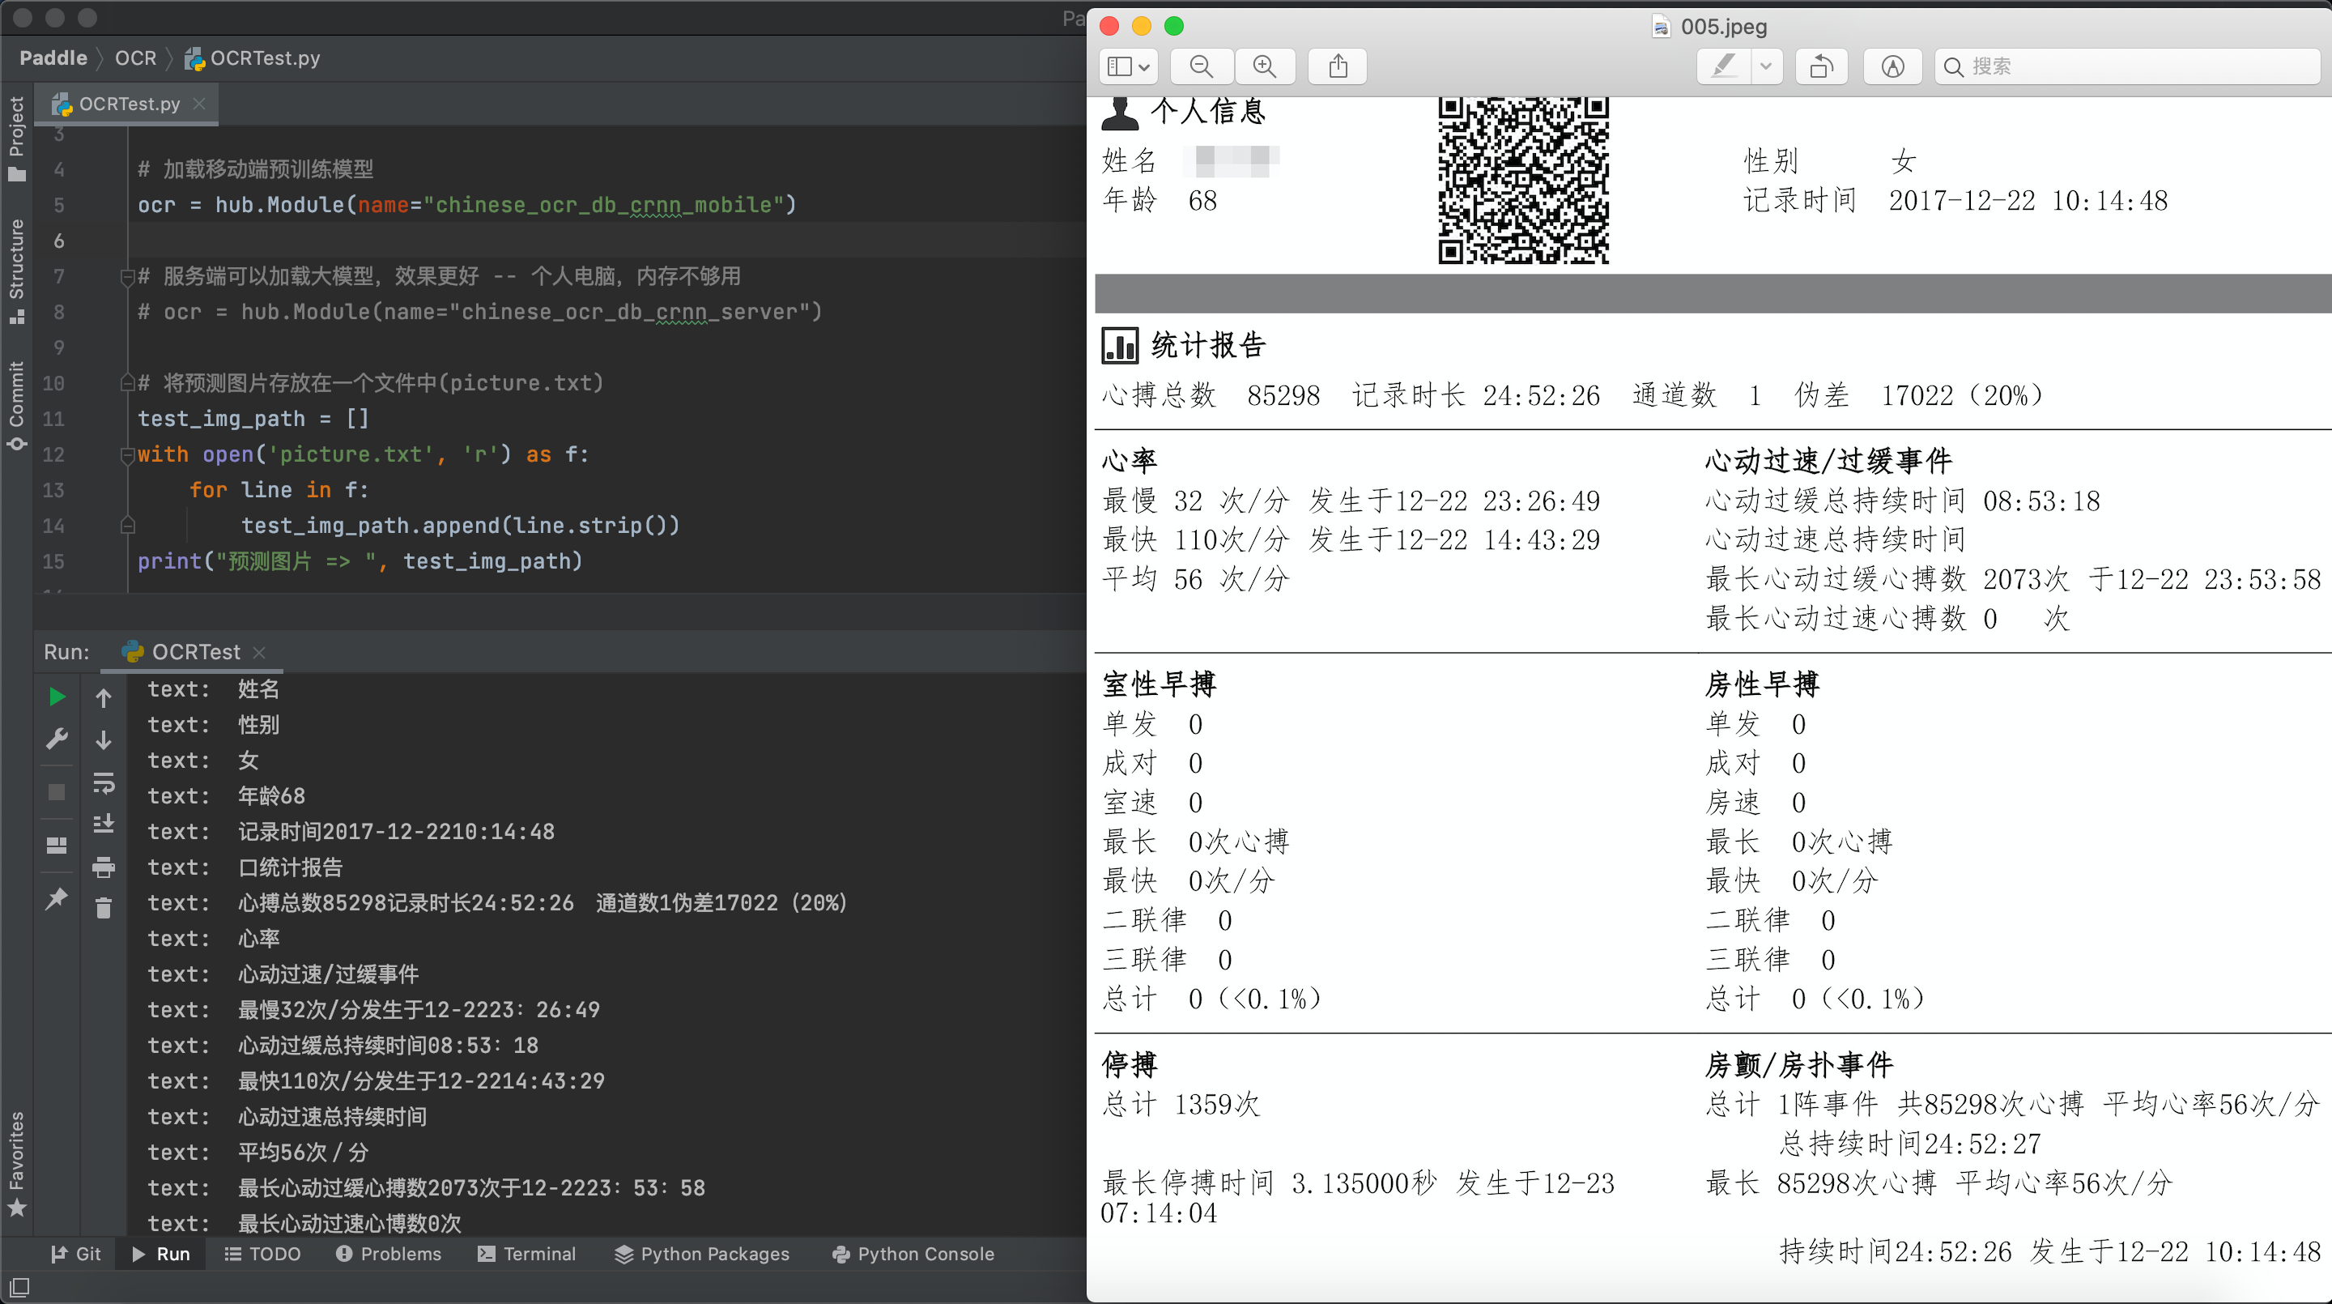Open the Commit tool window
The image size is (2332, 1304).
(16, 405)
